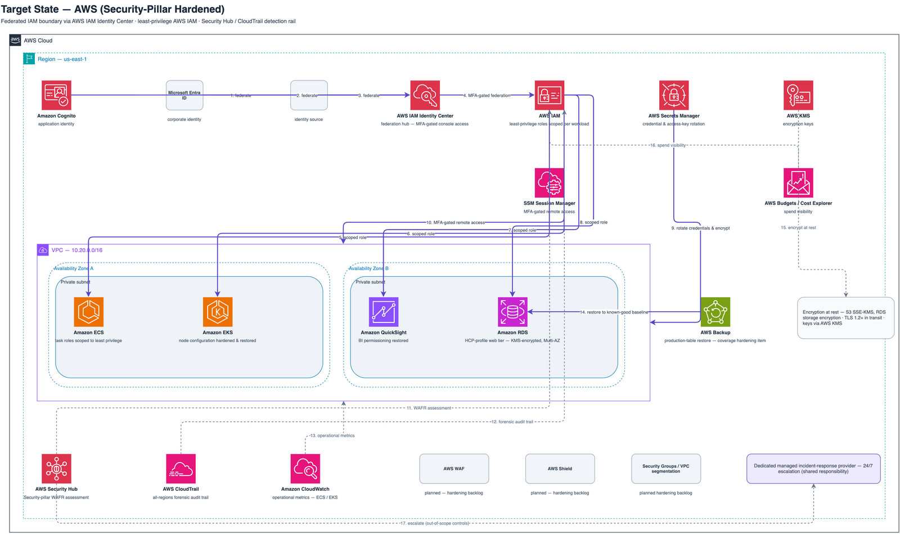Click the identity source box

309,95
